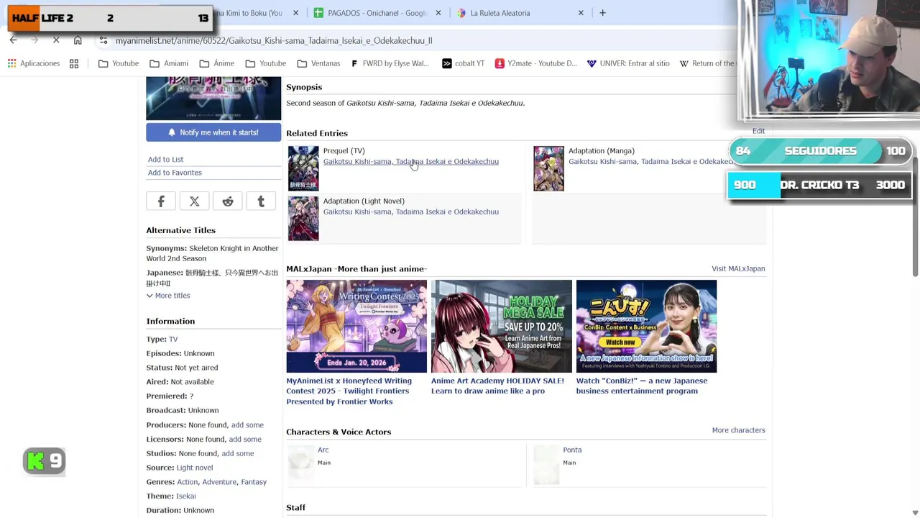
Task: Open the Ánime bookmark folder
Action: click(x=217, y=63)
